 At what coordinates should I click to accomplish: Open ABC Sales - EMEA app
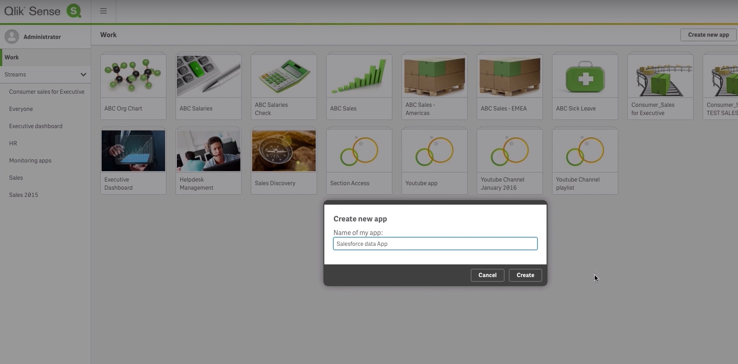tap(510, 86)
